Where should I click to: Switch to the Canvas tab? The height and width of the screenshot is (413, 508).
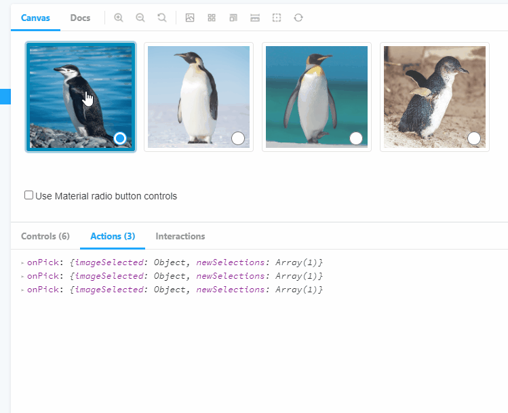[x=35, y=18]
